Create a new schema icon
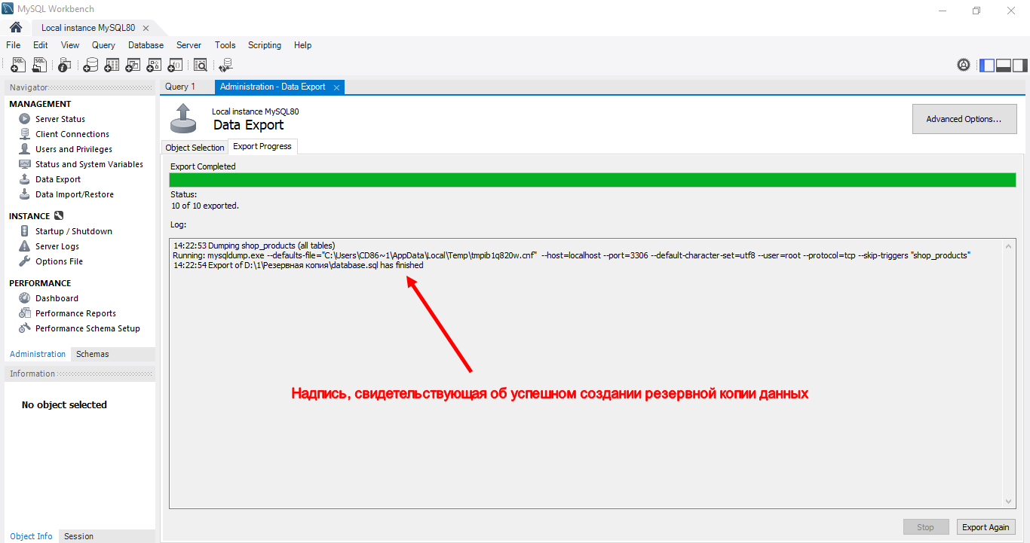This screenshot has width=1030, height=543. 90,66
